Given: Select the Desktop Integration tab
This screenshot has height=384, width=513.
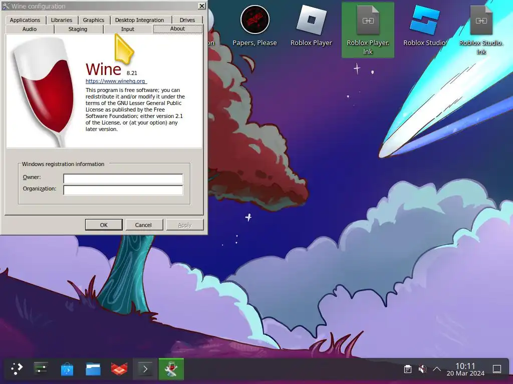Looking at the screenshot, I should coord(139,20).
